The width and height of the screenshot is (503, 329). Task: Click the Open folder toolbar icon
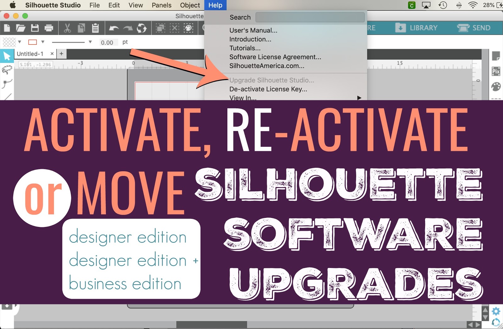point(21,28)
